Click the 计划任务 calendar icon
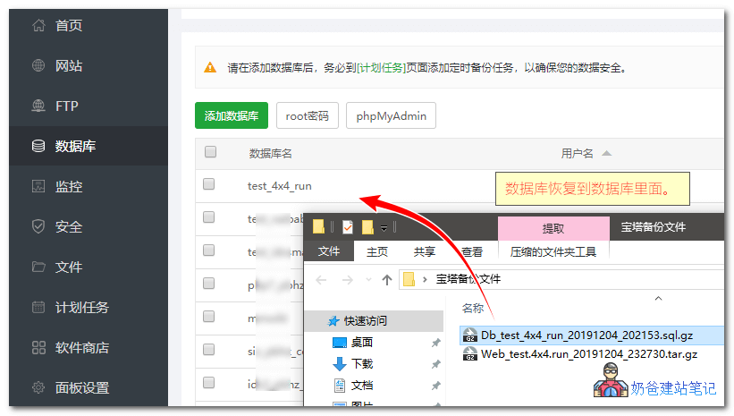This screenshot has width=734, height=416. [x=38, y=307]
